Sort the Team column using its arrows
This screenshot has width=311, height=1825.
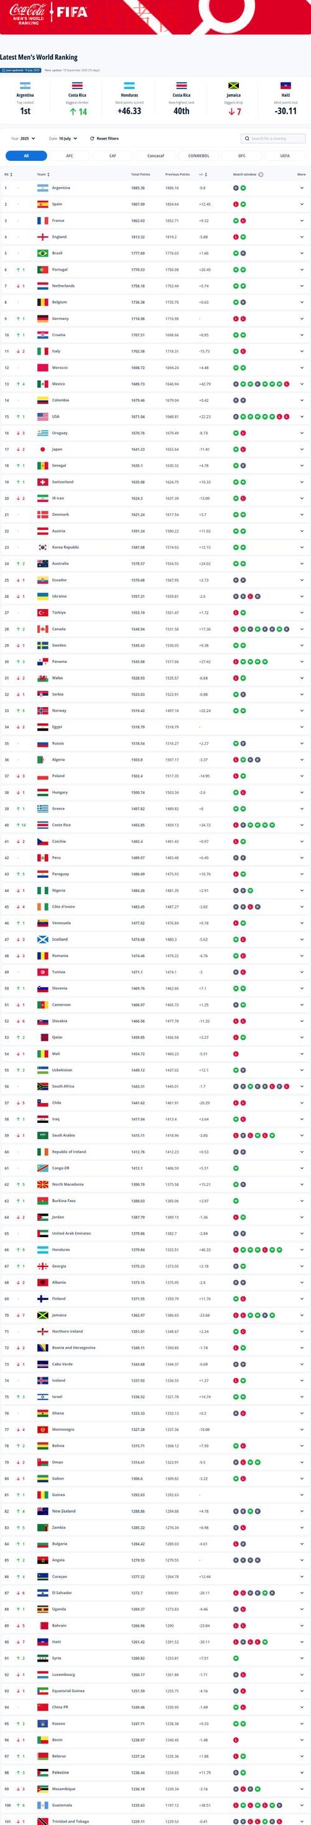pos(48,175)
